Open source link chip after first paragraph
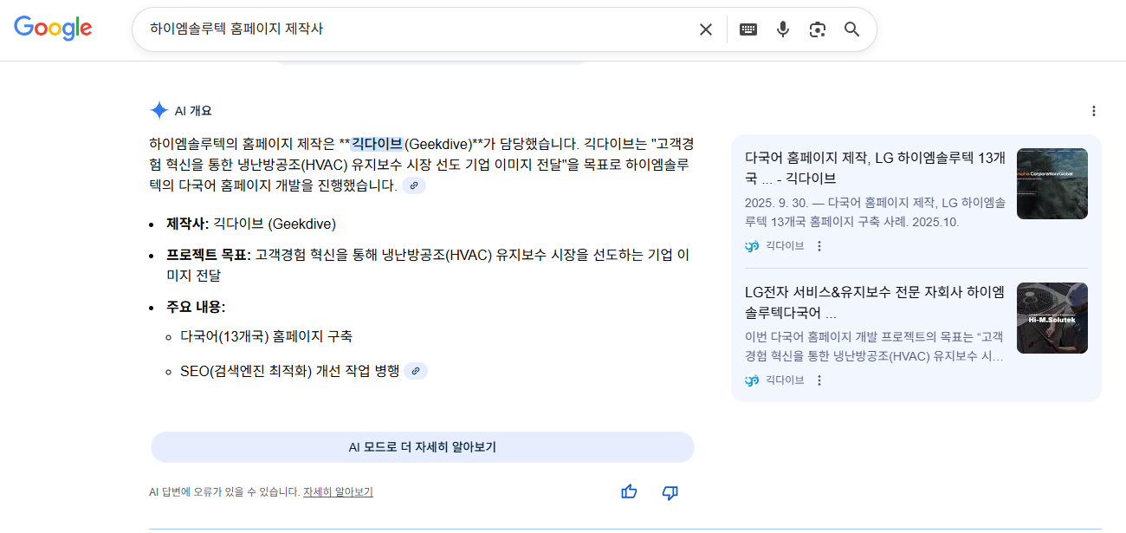Image resolution: width=1126 pixels, height=533 pixels. (414, 185)
